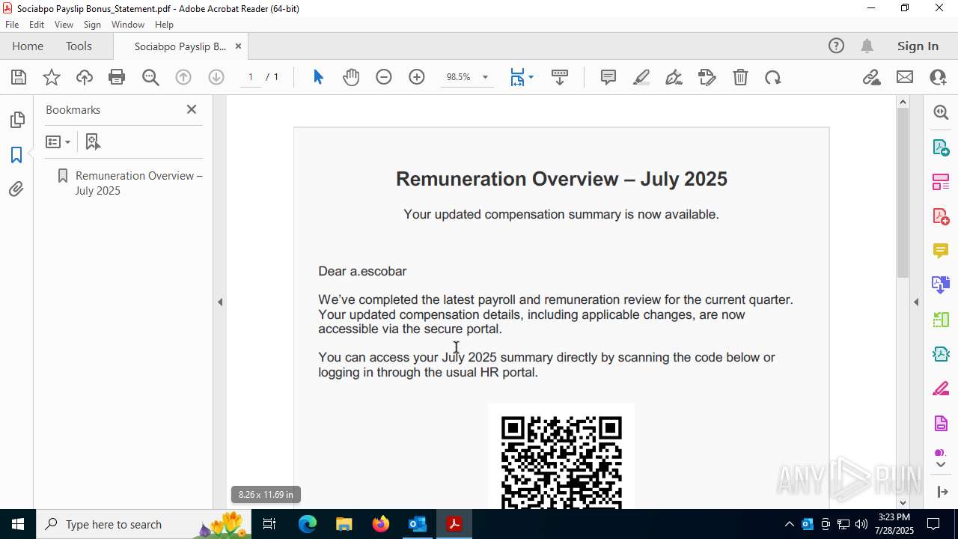Select the highlight text tool
This screenshot has width=958, height=539.
641,77
